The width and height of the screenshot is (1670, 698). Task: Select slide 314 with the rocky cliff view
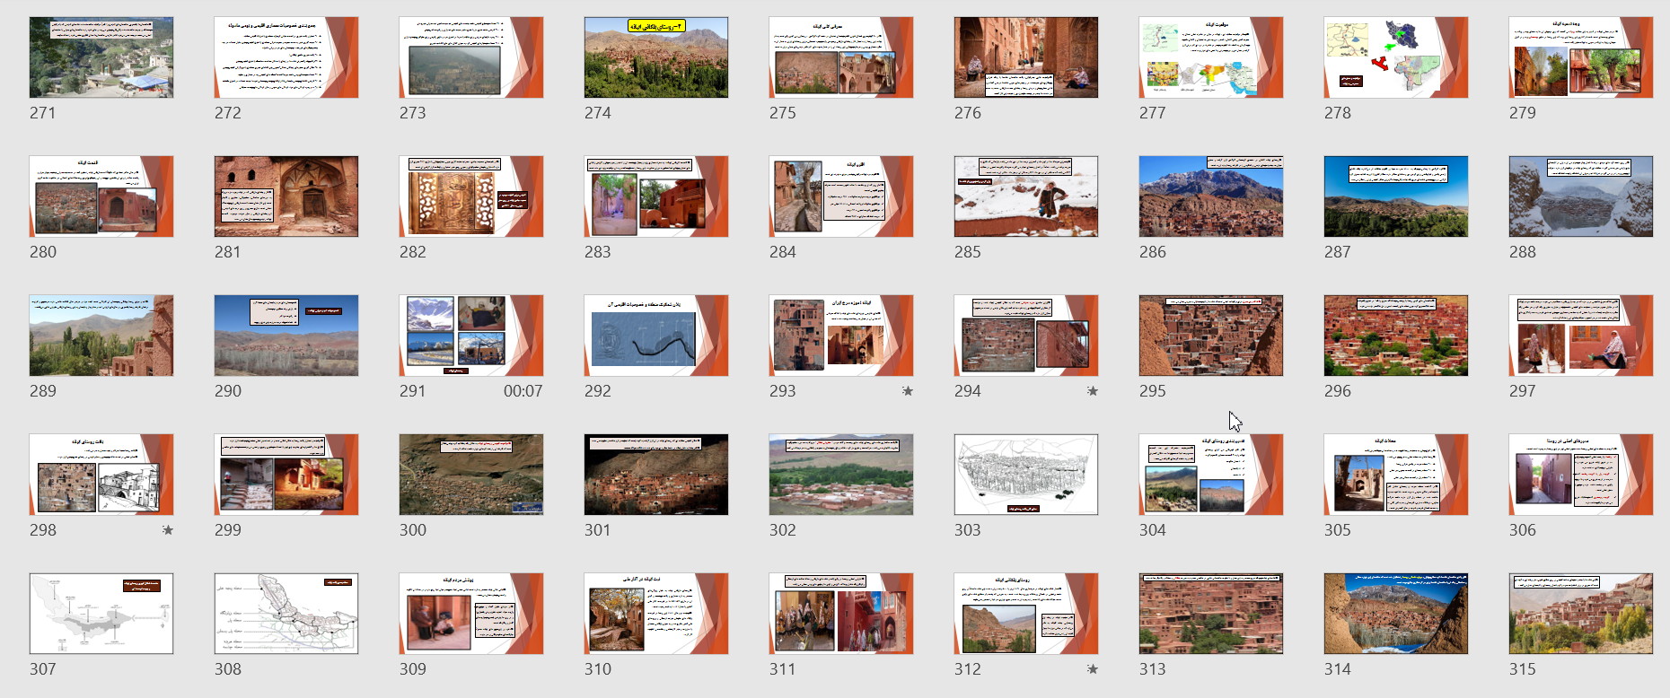tap(1395, 614)
